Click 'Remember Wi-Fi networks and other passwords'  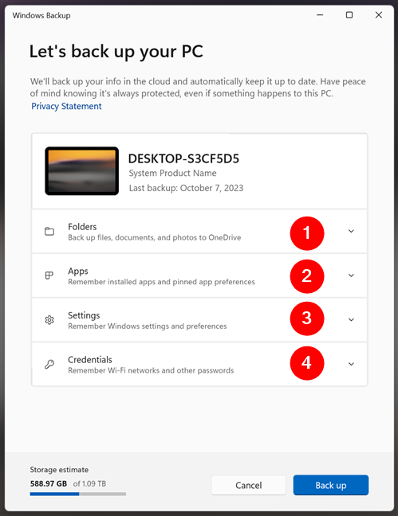point(151,370)
